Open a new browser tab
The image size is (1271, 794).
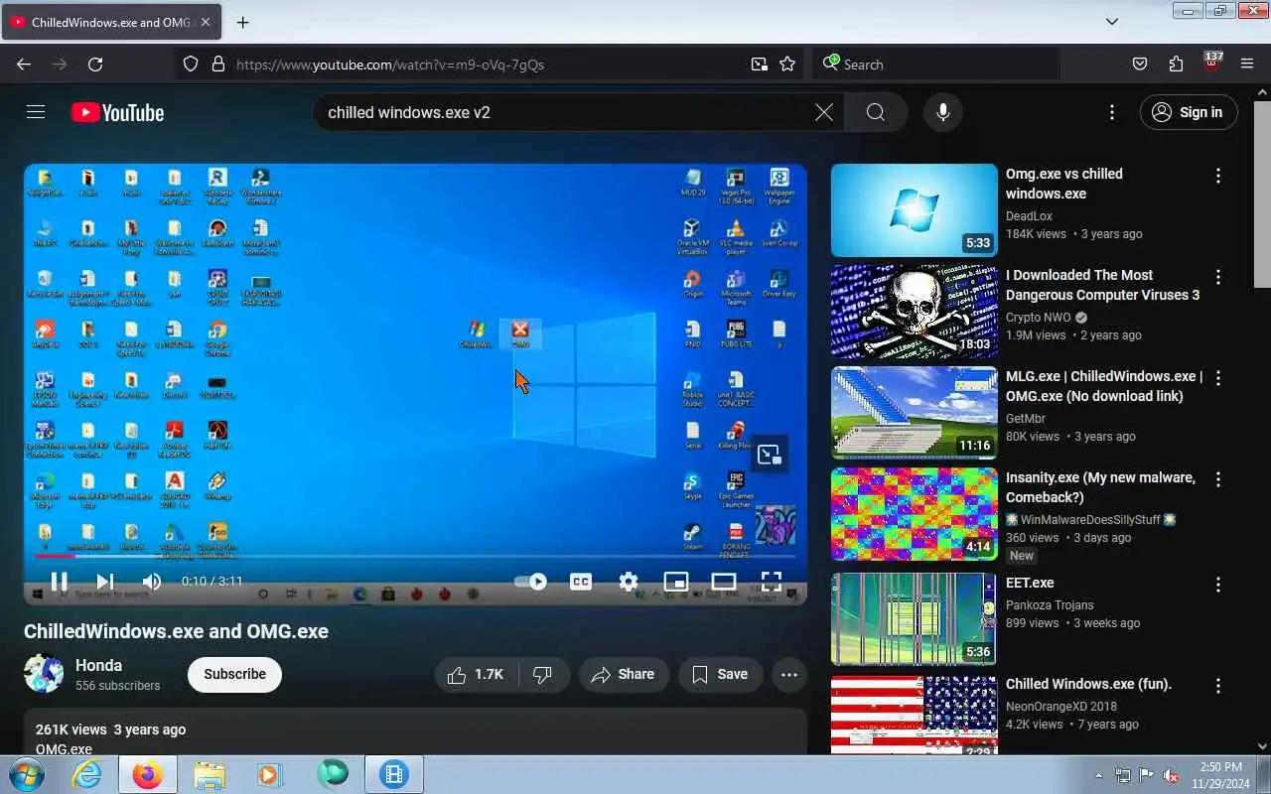[x=242, y=22]
